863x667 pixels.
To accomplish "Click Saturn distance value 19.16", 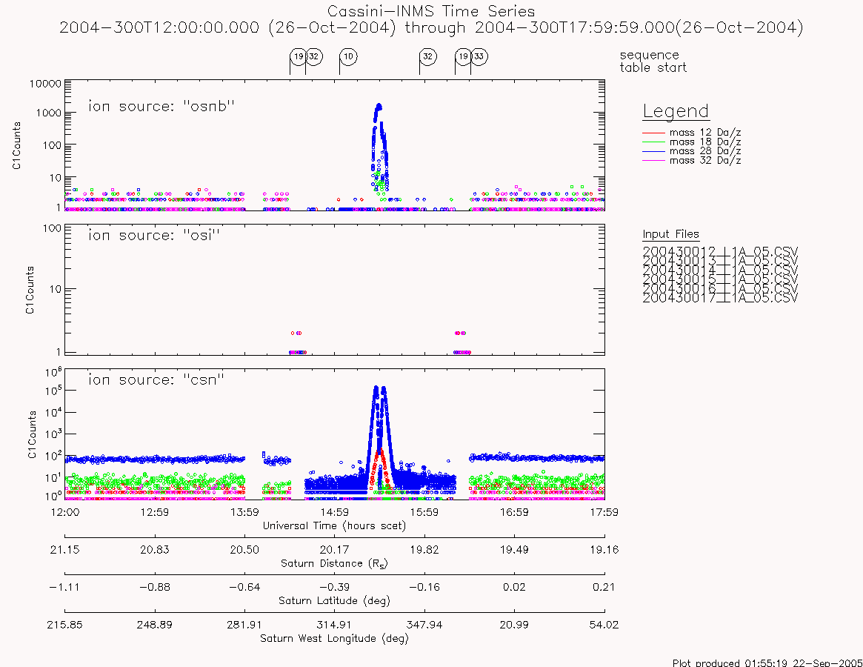I will [x=604, y=550].
